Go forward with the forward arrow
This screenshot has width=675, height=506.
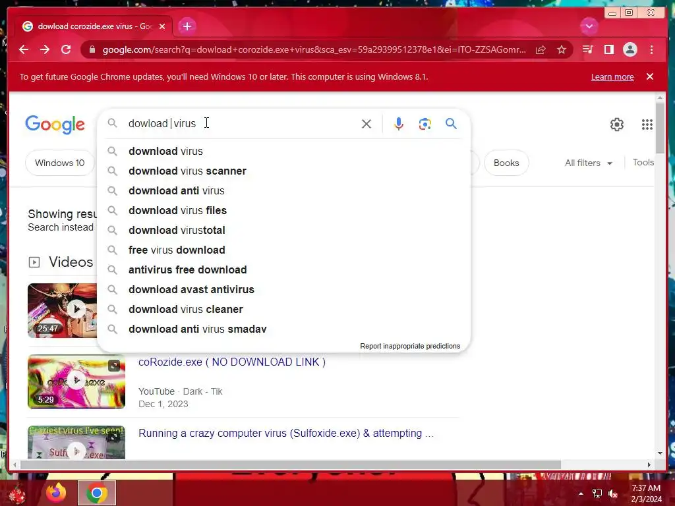pos(45,49)
